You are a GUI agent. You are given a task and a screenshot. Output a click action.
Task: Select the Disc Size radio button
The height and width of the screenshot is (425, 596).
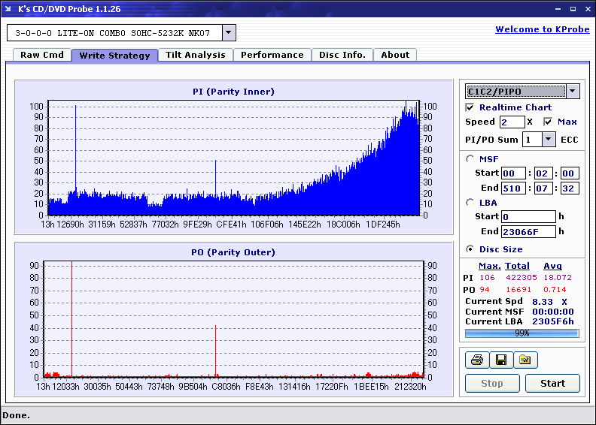(470, 249)
